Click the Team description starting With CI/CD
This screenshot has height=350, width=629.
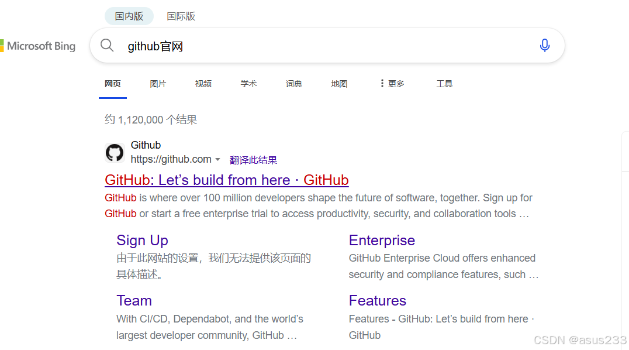tap(210, 327)
